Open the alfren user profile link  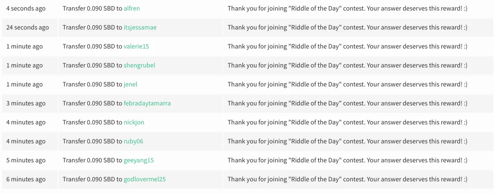coord(132,8)
